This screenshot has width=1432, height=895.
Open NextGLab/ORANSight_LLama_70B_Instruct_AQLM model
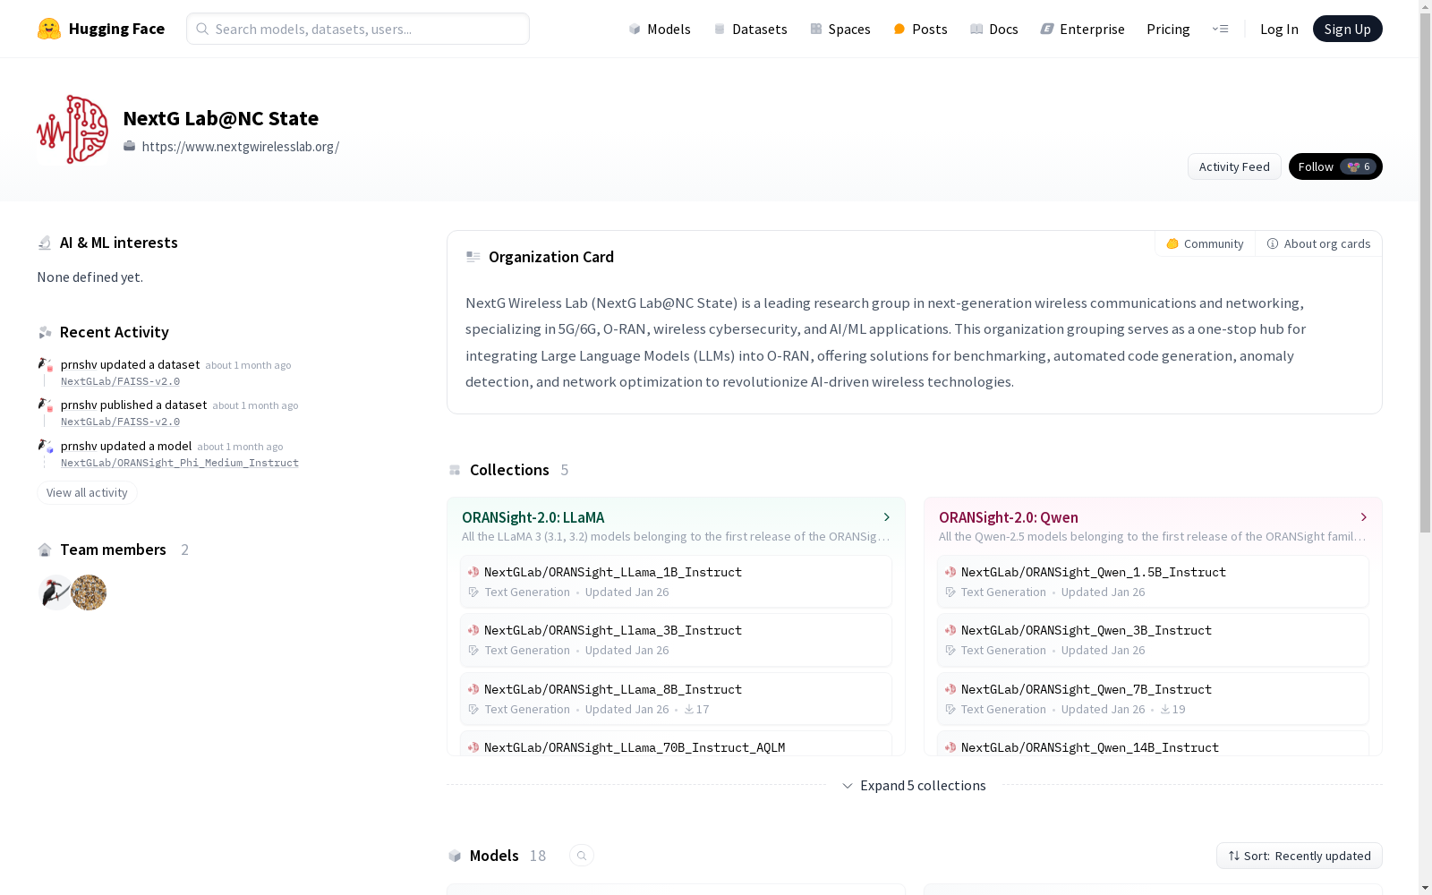[x=676, y=744]
